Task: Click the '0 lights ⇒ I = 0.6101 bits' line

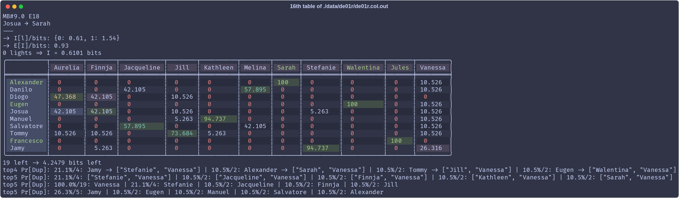Action: click(x=52, y=53)
